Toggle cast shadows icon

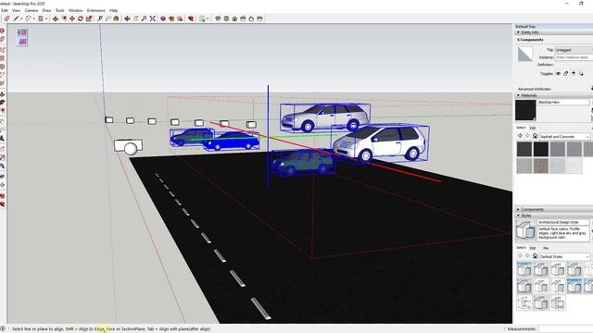(581, 74)
